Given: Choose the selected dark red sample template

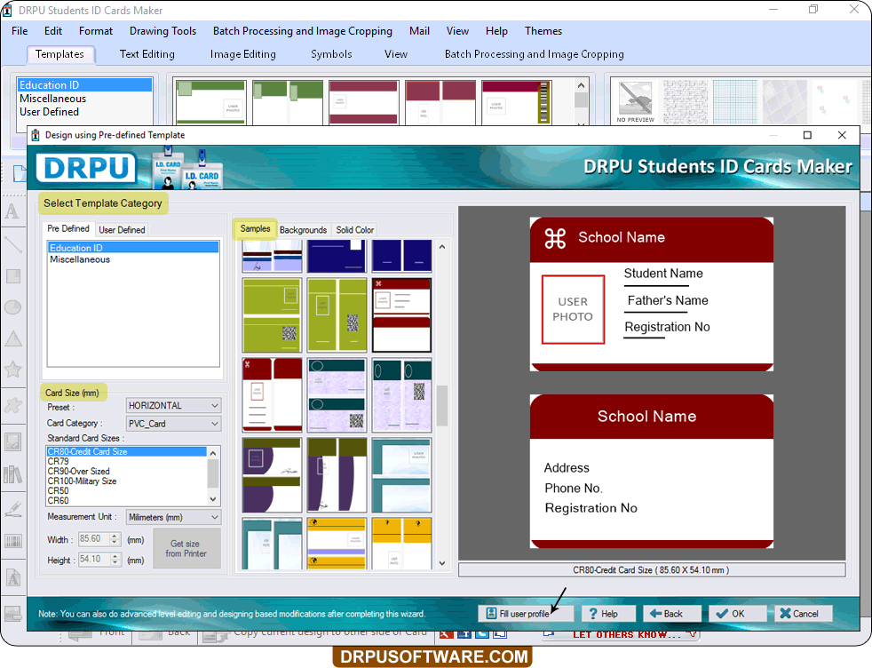Looking at the screenshot, I should point(401,315).
